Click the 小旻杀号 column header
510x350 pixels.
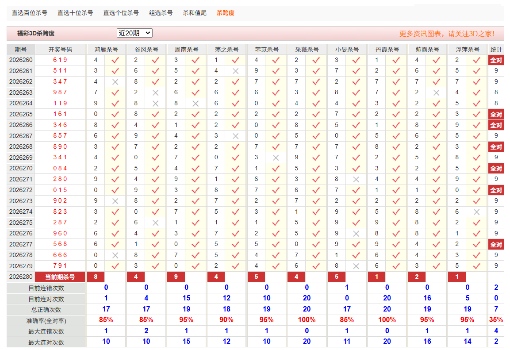[x=347, y=50]
